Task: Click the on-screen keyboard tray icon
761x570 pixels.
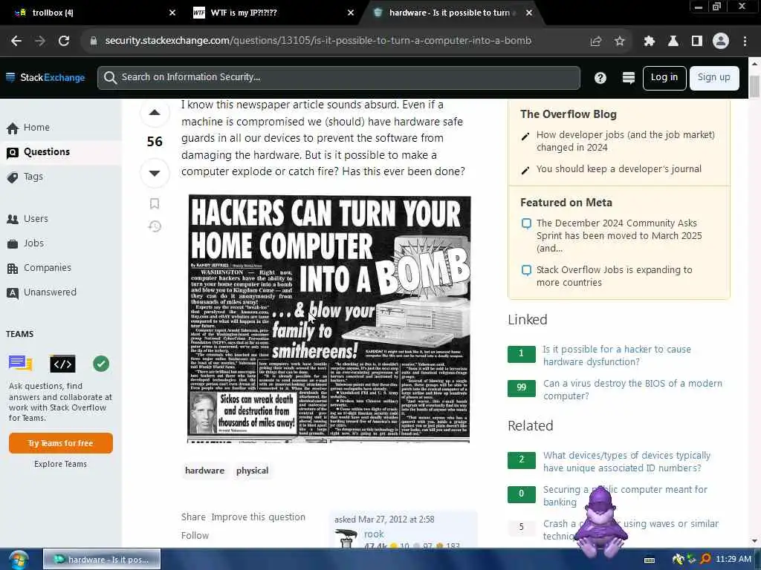Action: (650, 560)
